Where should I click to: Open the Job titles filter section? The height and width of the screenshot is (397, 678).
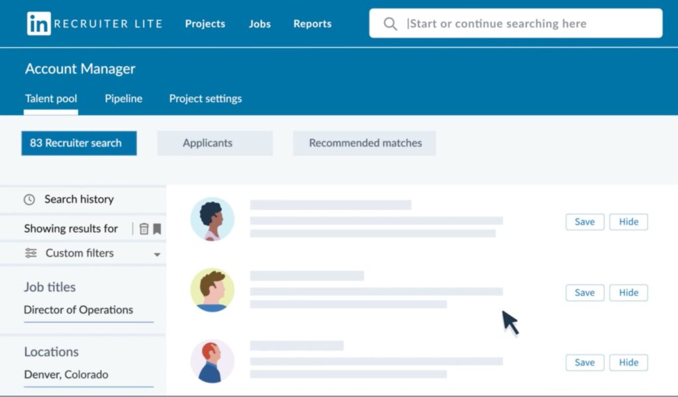[x=50, y=287]
